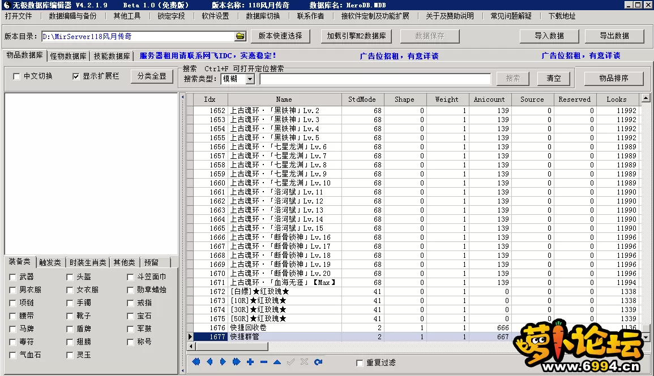This screenshot has width=654, height=376.
Task: Click the grid scrollbar up arrow
Action: (646, 98)
